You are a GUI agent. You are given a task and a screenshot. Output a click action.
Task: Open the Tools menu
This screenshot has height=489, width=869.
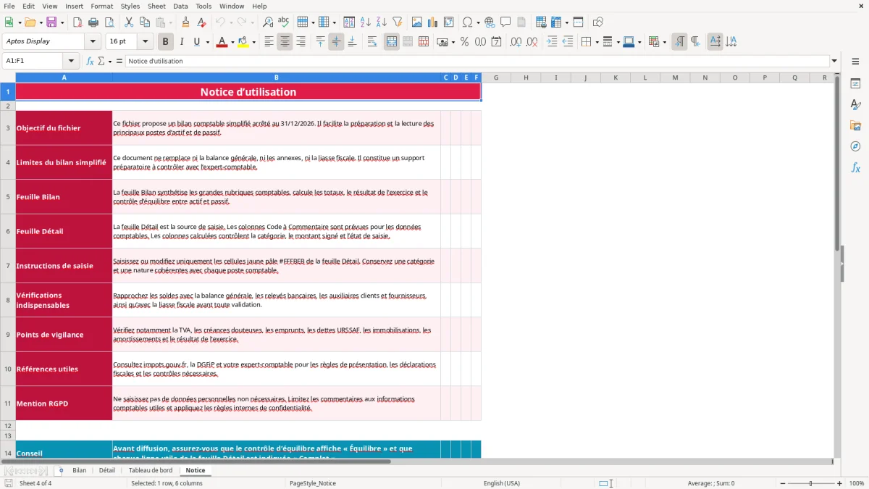[204, 6]
